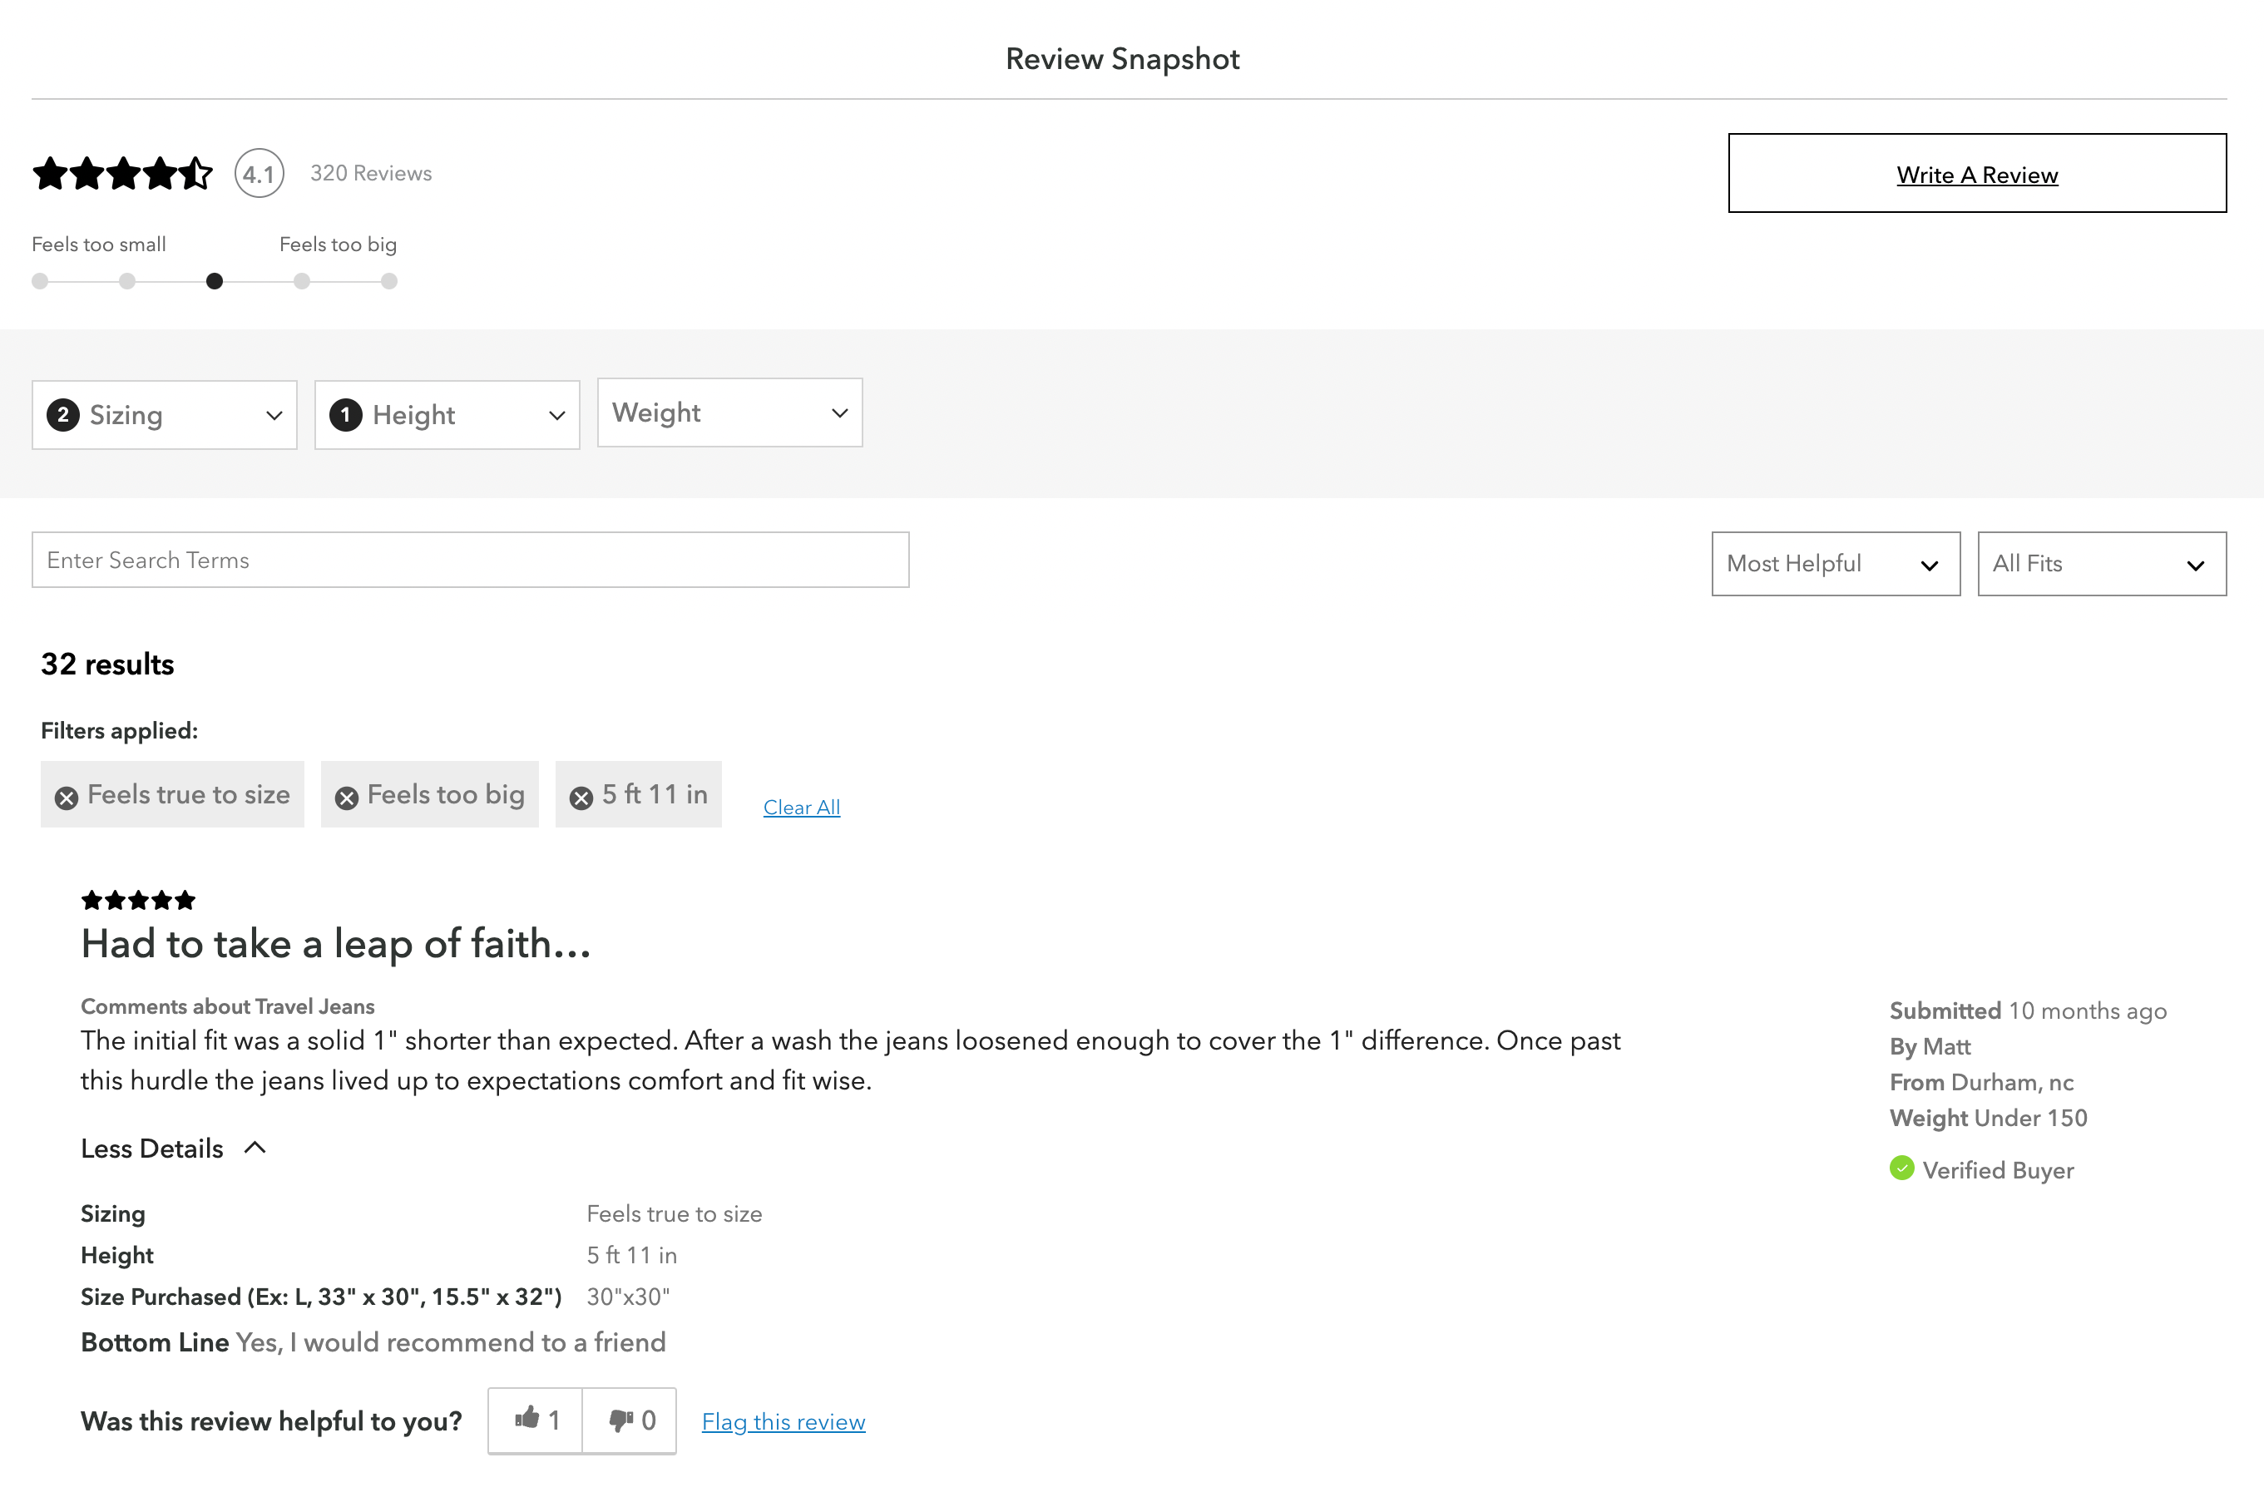Screen dimensions: 2264x1497
Task: Click the overall star rating icons
Action: 122,174
